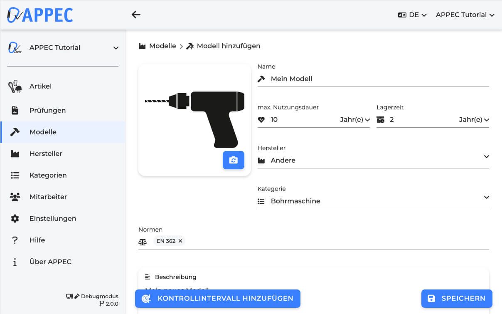Open the Kategorie dropdown showing Bohrmaschine
This screenshot has width=502, height=314.
point(486,197)
